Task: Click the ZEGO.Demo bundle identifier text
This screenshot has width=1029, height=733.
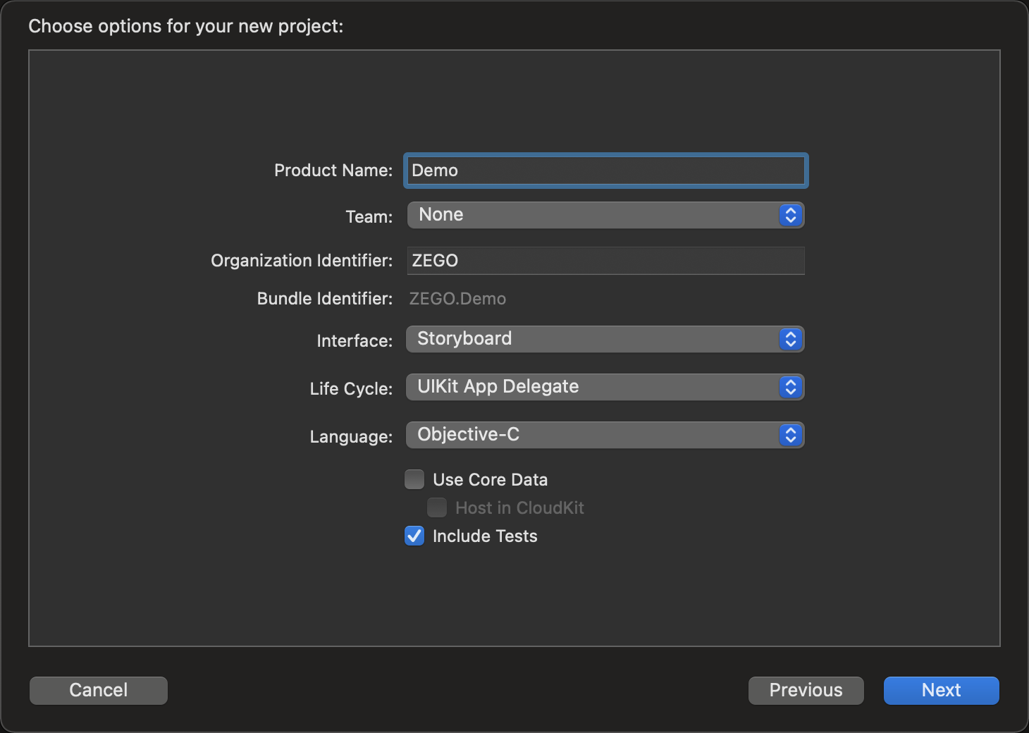Action: click(x=457, y=299)
